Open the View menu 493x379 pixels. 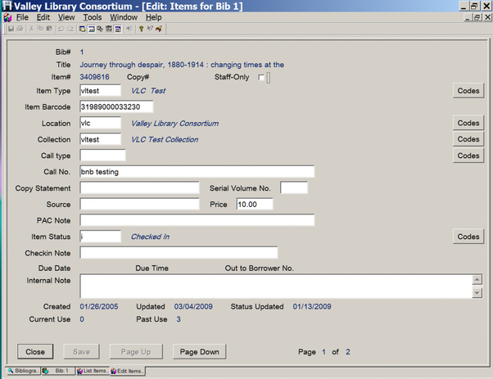click(66, 17)
